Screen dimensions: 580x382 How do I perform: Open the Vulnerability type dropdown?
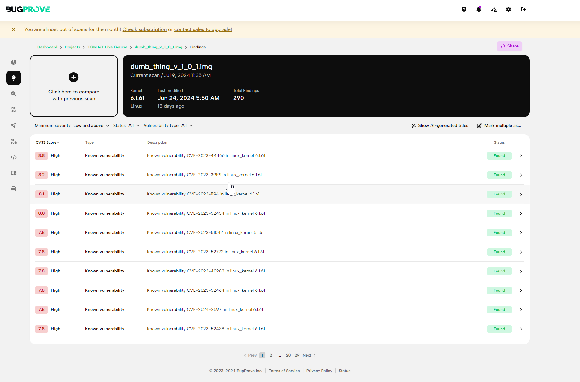pyautogui.click(x=186, y=125)
